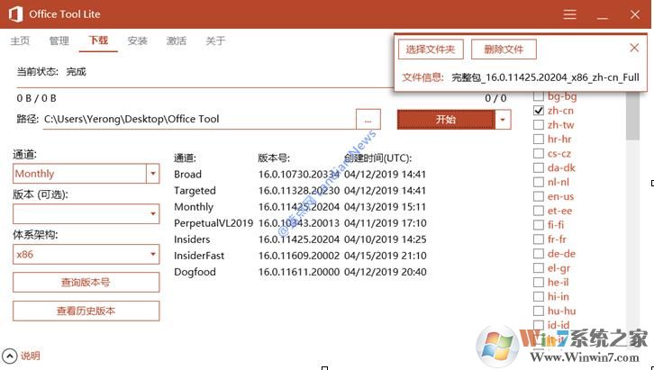Tick the cs-cz language checkbox
654x370 pixels.
click(539, 153)
